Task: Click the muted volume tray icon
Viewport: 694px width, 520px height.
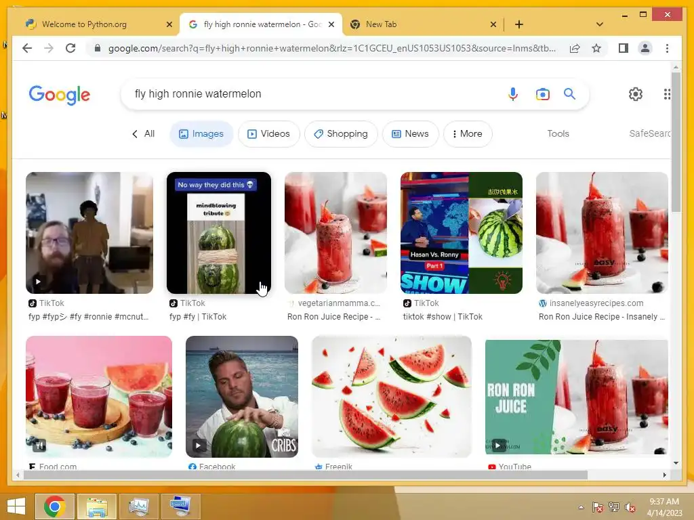Action: click(630, 507)
